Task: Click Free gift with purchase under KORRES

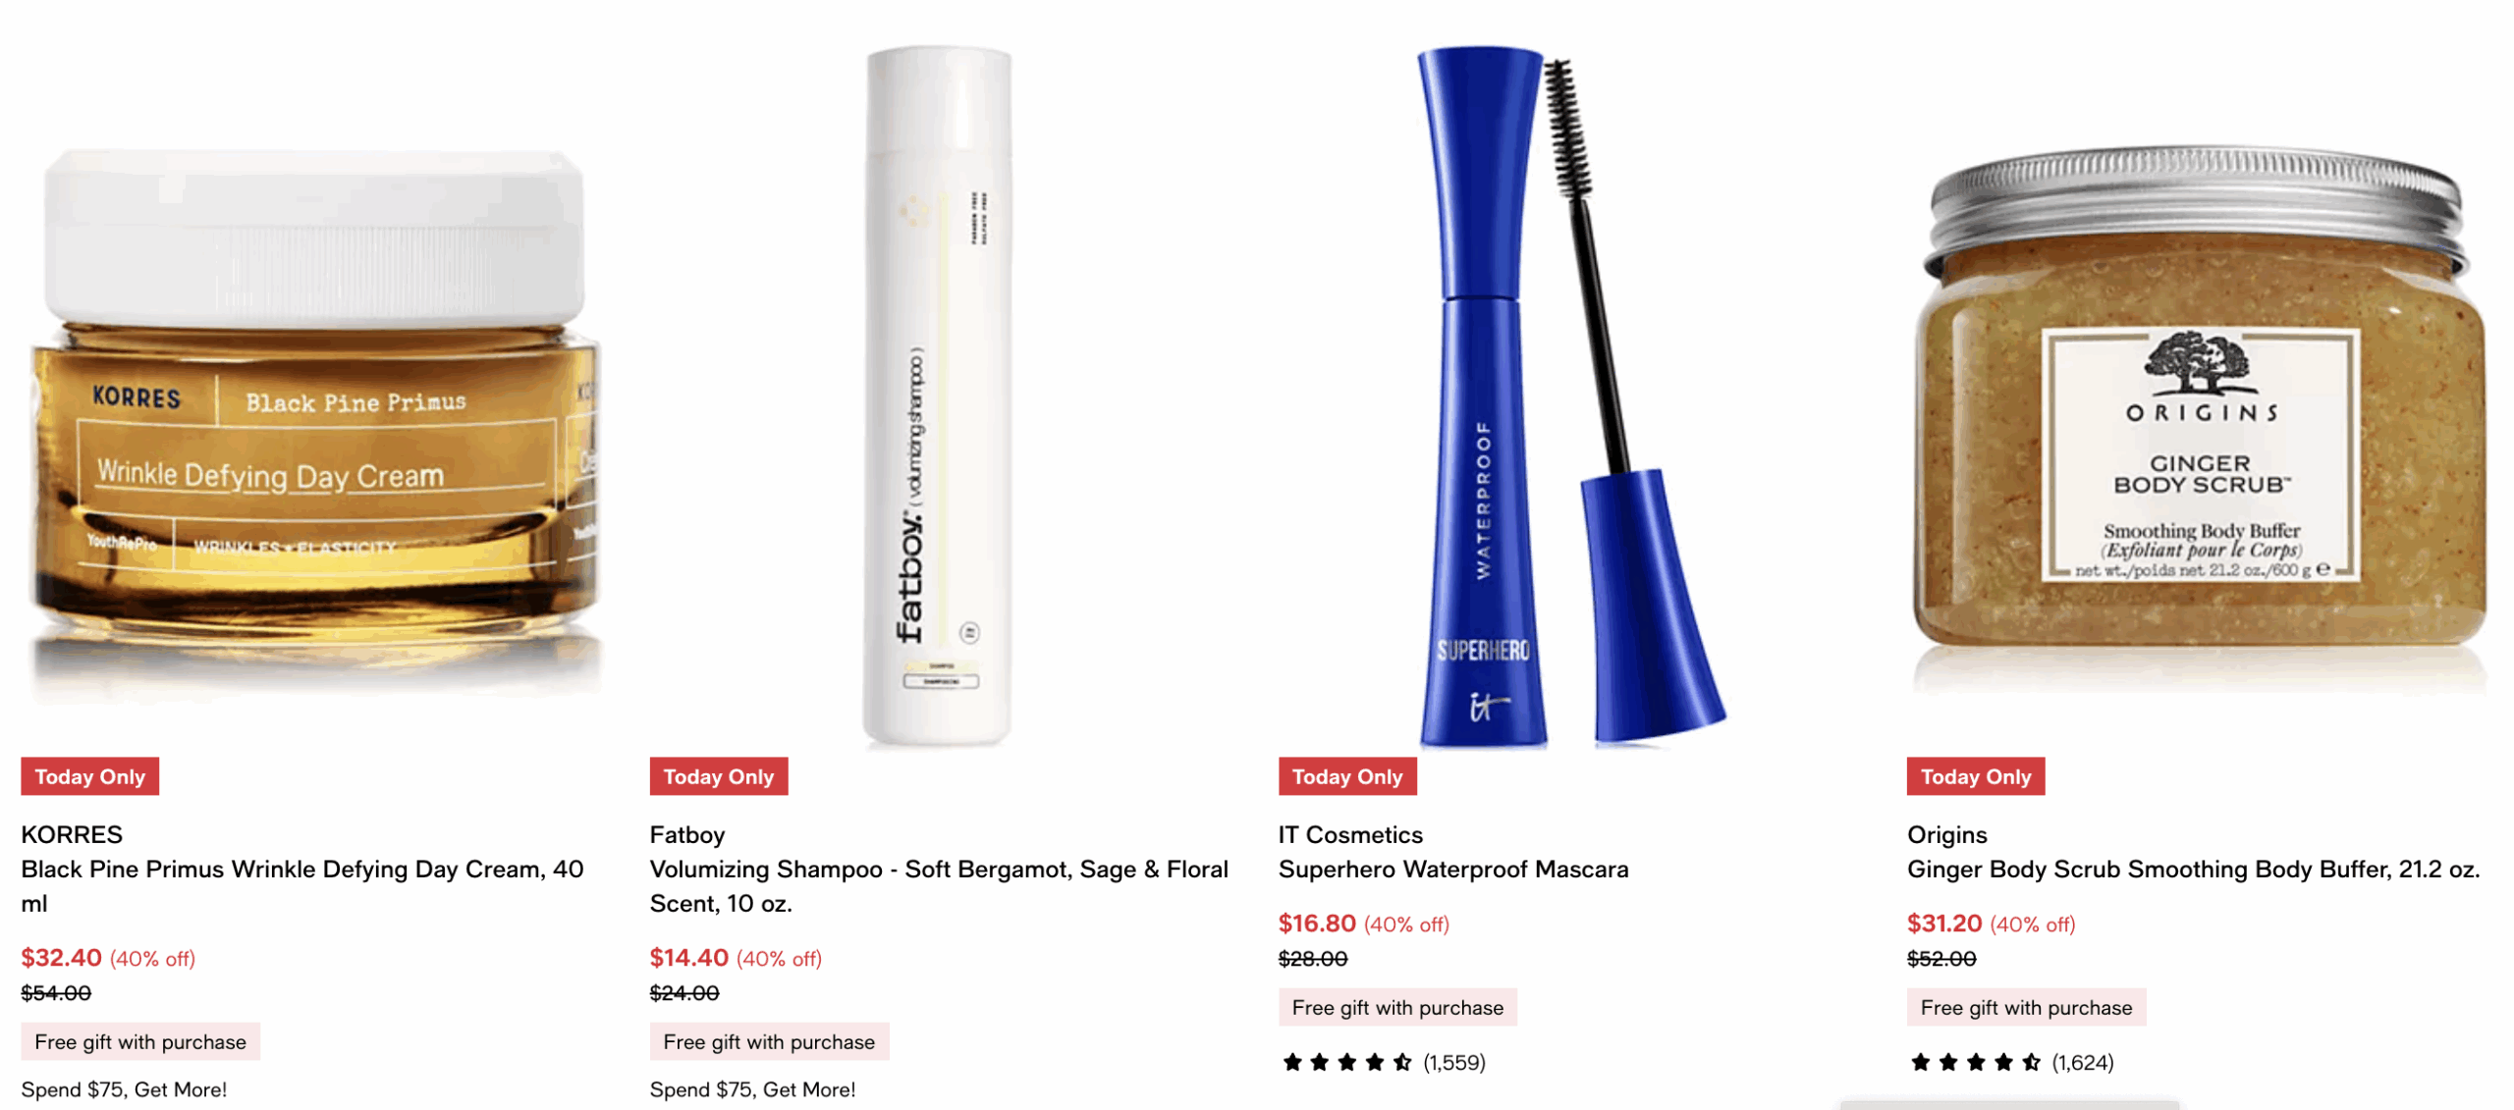Action: [140, 1041]
